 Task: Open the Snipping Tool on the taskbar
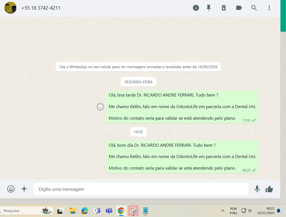coord(133,211)
